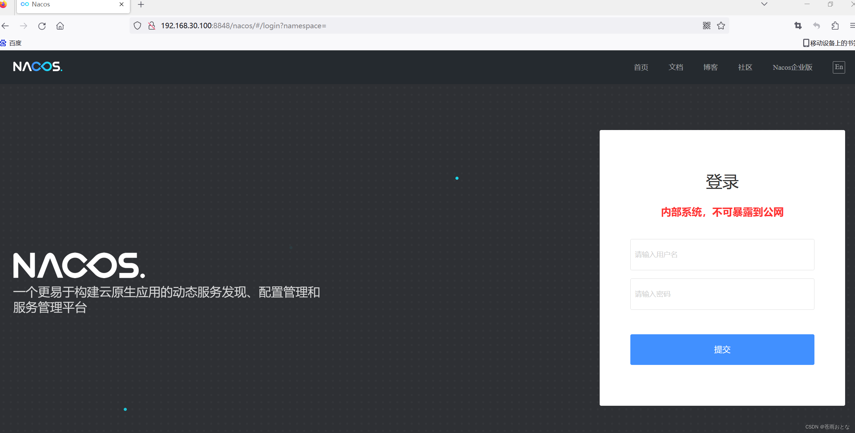
Task: Open the 百度 bookmark
Action: pyautogui.click(x=11, y=43)
